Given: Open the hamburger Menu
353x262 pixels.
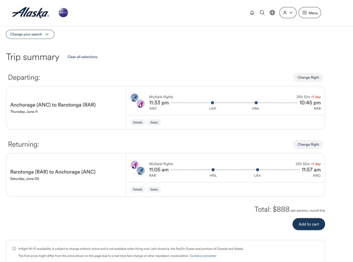Looking at the screenshot, I should point(310,13).
